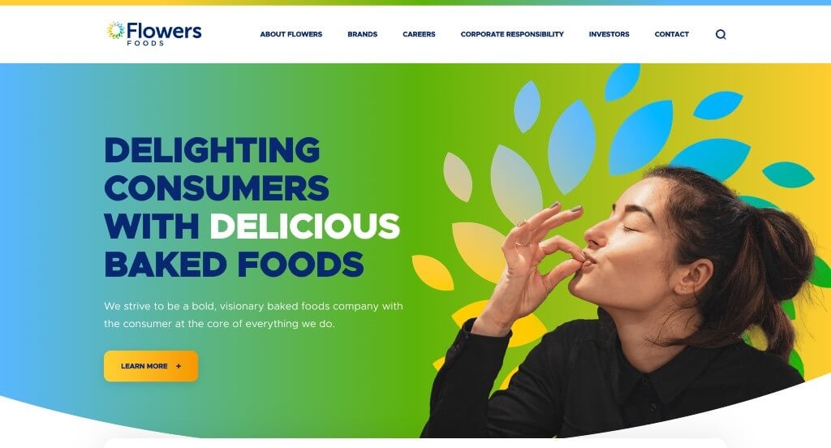
Task: Click the gradient color bar above the header
Action: coord(415,2)
